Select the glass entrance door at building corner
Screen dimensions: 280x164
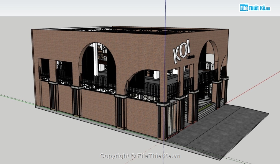coord(172,119)
